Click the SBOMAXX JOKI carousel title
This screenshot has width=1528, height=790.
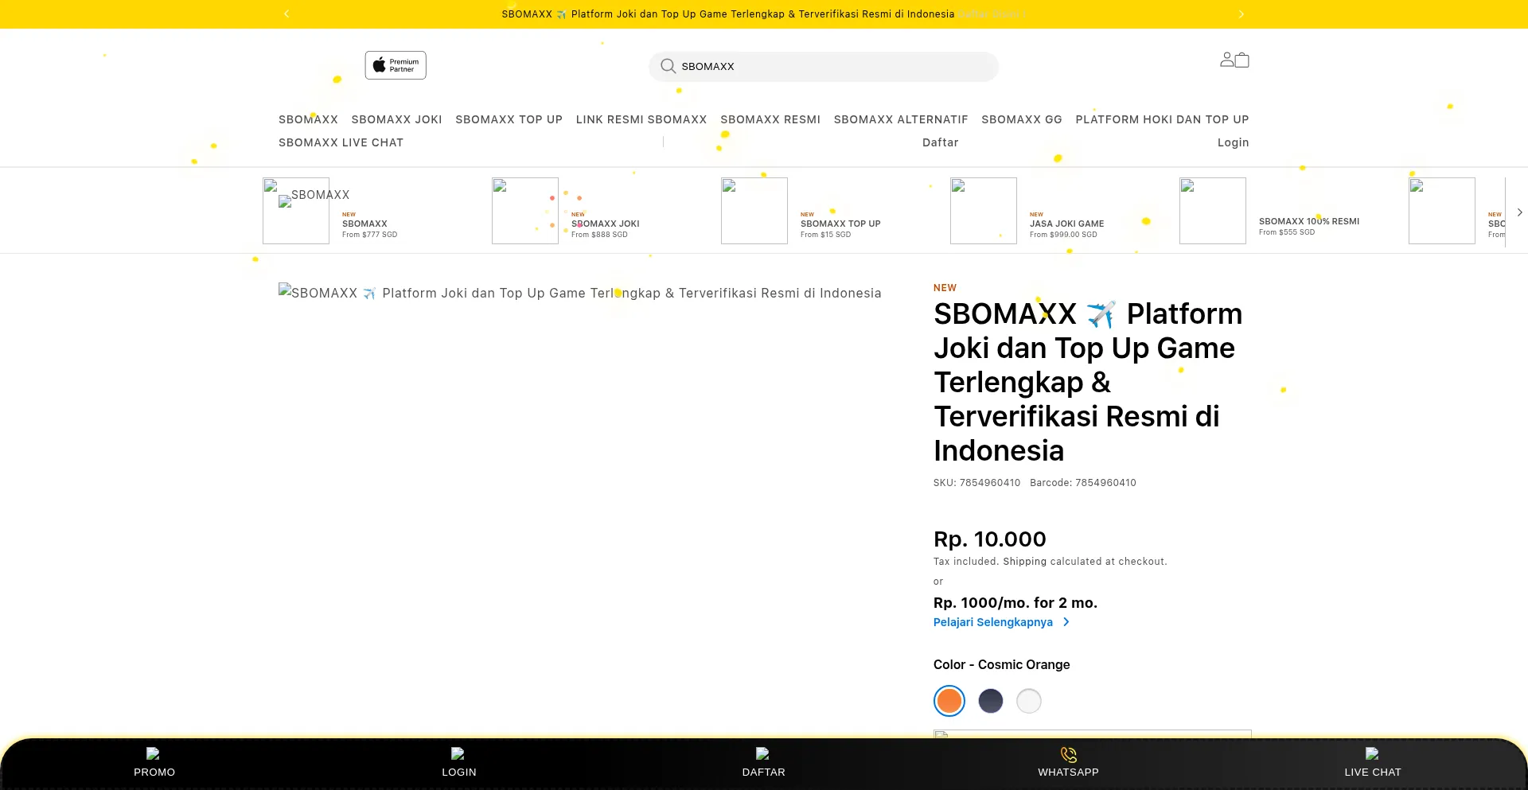[x=606, y=224]
